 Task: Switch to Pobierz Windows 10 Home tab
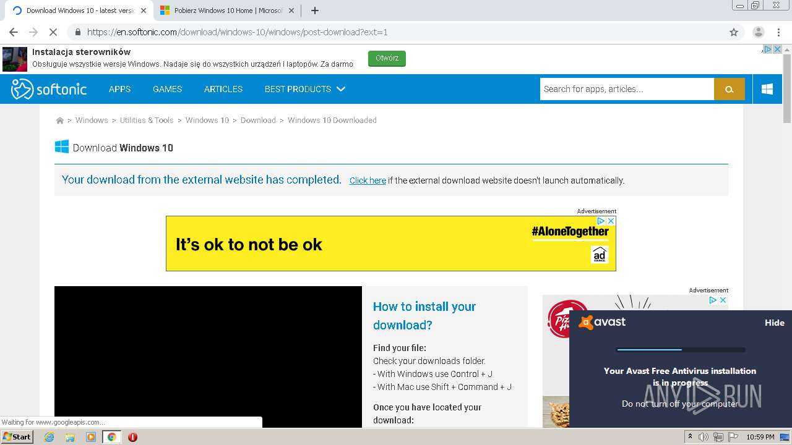click(228, 11)
